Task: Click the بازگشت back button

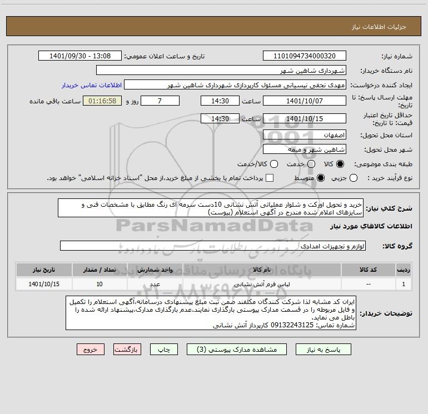Action: (x=127, y=350)
